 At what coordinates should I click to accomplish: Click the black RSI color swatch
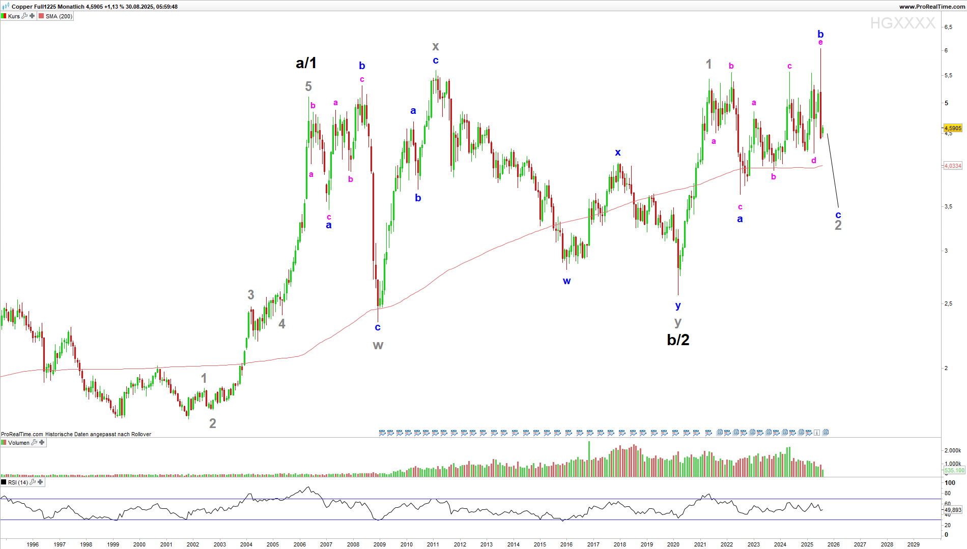tap(4, 482)
